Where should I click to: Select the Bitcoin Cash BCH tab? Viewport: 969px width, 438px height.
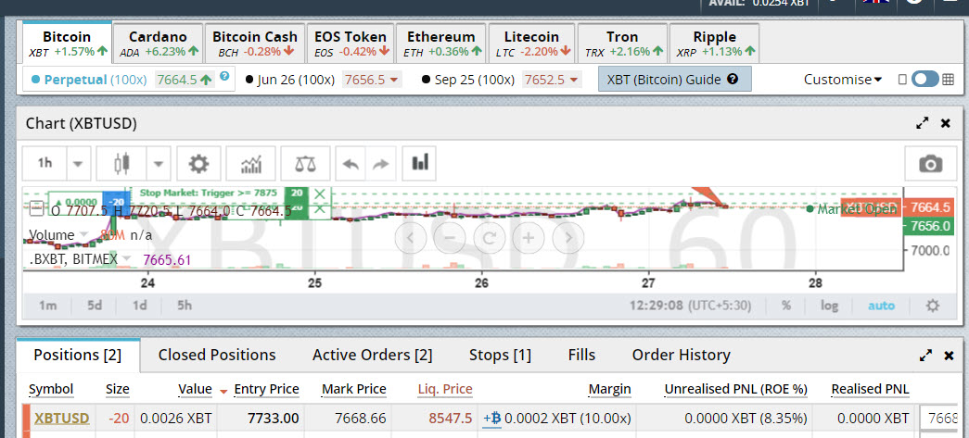click(255, 44)
